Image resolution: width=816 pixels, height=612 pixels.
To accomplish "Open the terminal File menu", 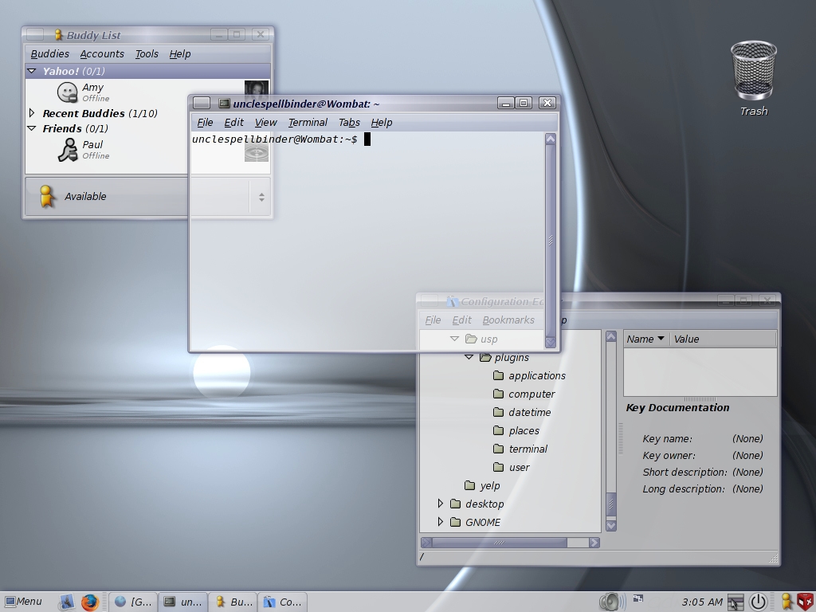I will click(205, 122).
